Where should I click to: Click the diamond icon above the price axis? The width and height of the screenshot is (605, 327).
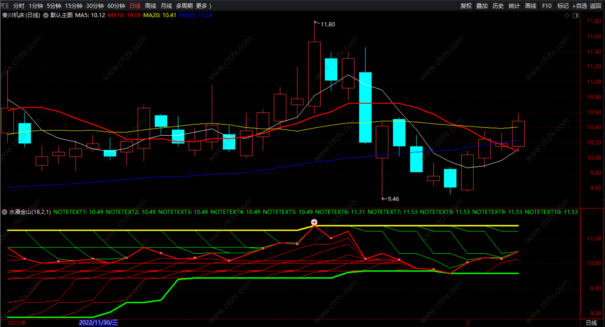pos(567,15)
